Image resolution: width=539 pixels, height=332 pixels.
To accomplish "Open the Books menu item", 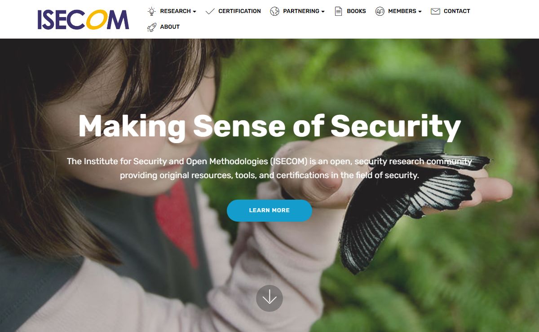I will [356, 11].
